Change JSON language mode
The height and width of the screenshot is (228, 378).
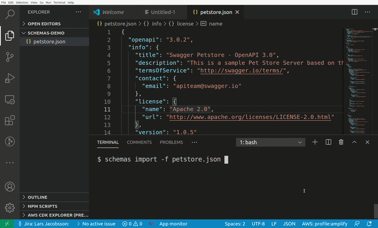(x=289, y=224)
